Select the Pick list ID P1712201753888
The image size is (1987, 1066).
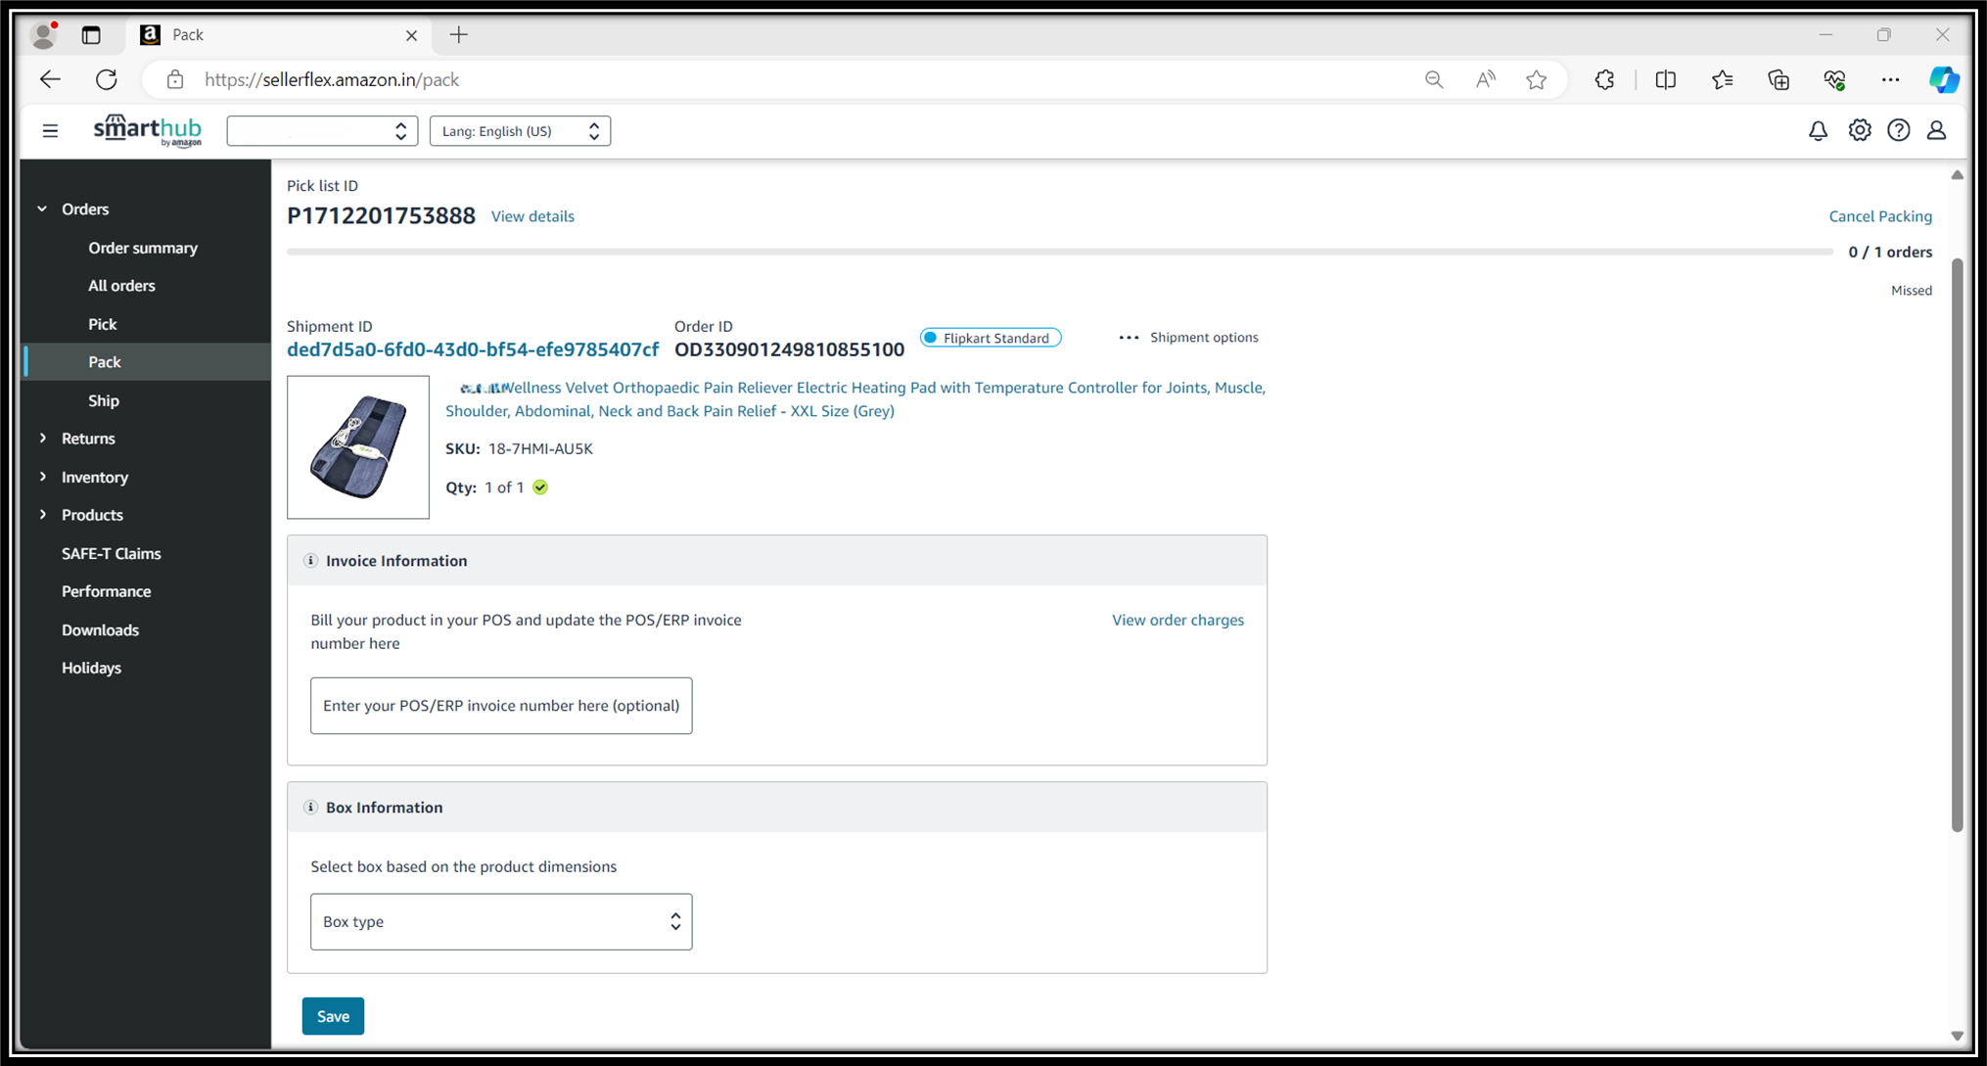tap(381, 216)
